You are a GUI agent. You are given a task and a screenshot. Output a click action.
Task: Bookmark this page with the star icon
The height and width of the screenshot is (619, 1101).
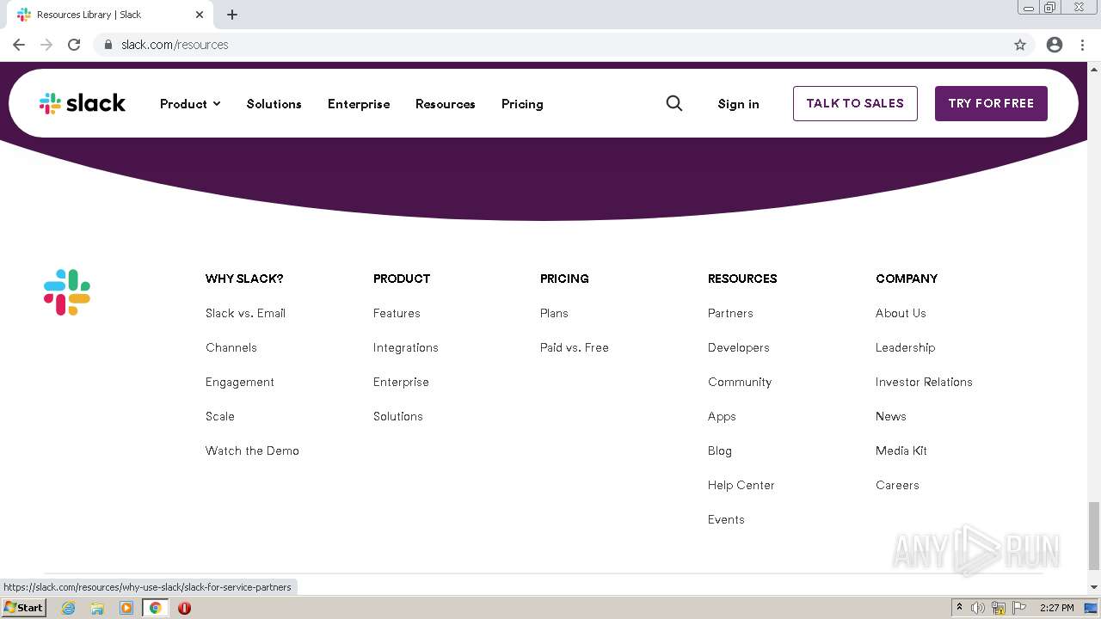pos(1020,45)
